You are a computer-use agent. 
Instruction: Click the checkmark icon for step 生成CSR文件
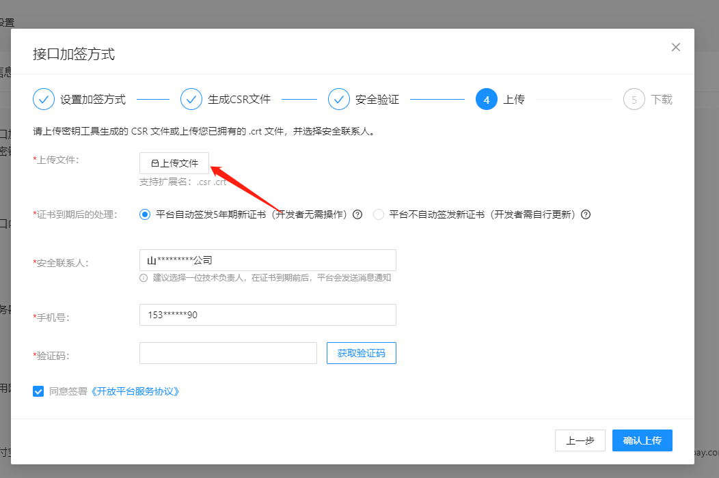(x=191, y=99)
